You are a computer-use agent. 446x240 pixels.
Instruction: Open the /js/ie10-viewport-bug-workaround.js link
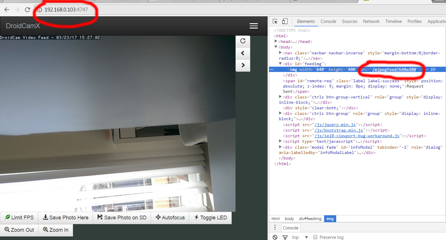point(357,136)
